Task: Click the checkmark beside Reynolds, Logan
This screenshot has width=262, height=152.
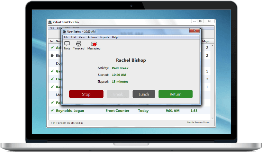Action: click(x=52, y=111)
